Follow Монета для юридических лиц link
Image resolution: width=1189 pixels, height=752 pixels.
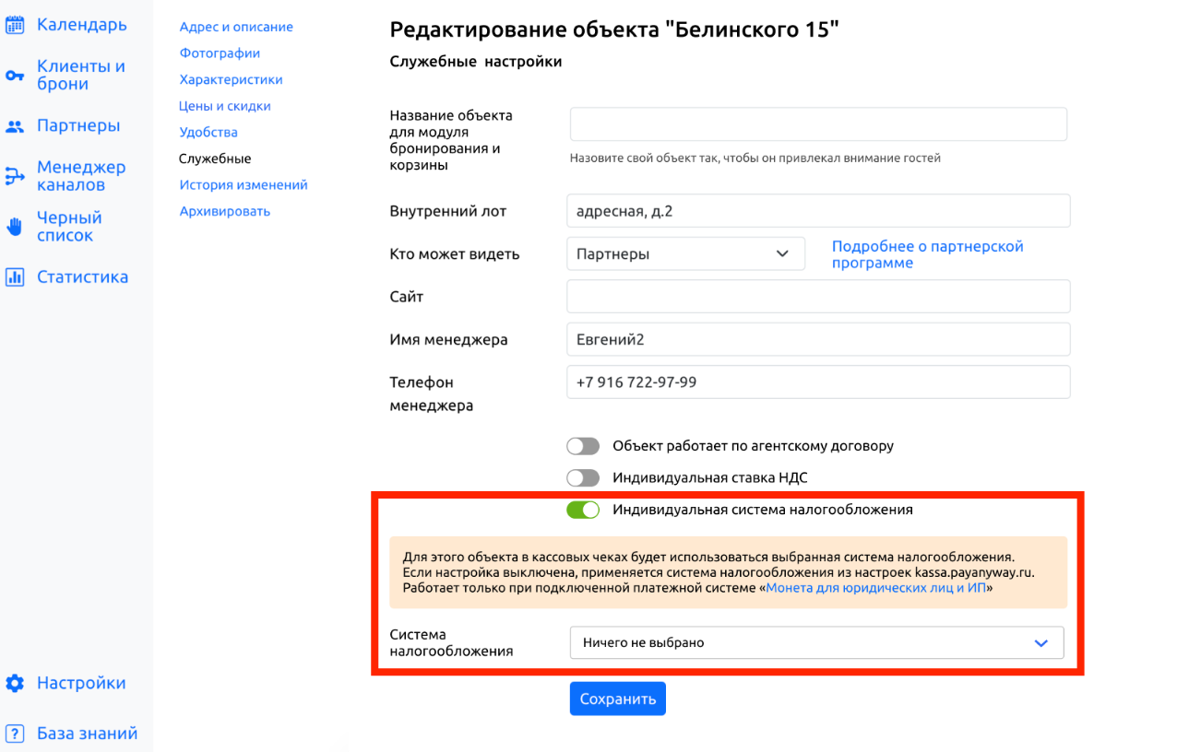(x=876, y=588)
